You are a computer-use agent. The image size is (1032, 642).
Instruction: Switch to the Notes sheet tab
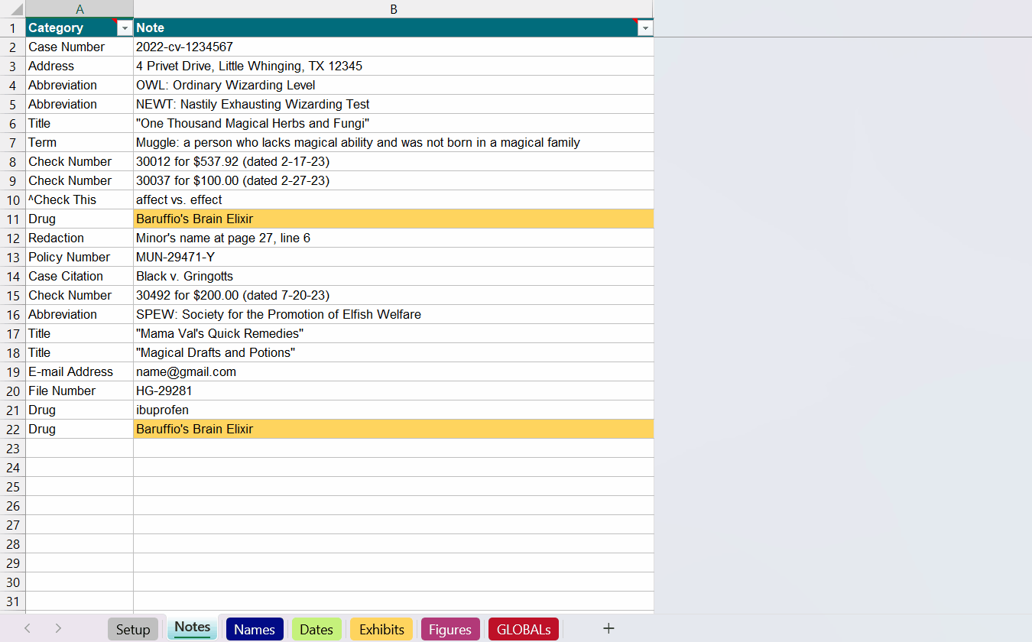coord(193,627)
